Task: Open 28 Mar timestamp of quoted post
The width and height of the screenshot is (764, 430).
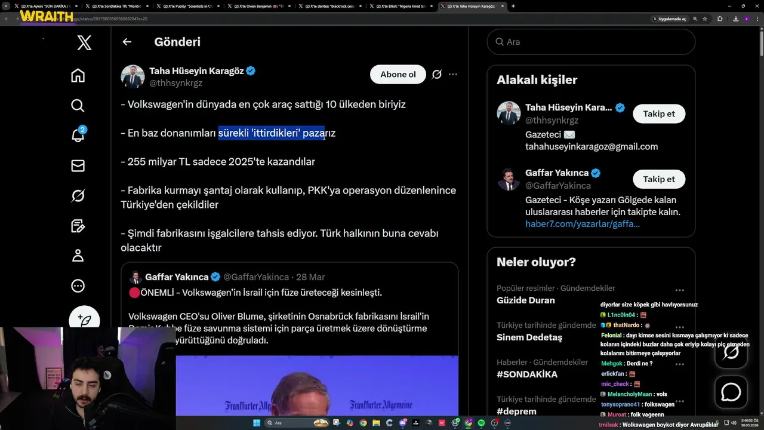Action: 310,277
